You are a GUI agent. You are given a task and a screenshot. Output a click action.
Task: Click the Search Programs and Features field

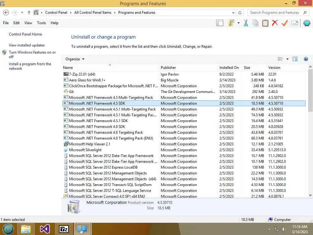point(279,13)
